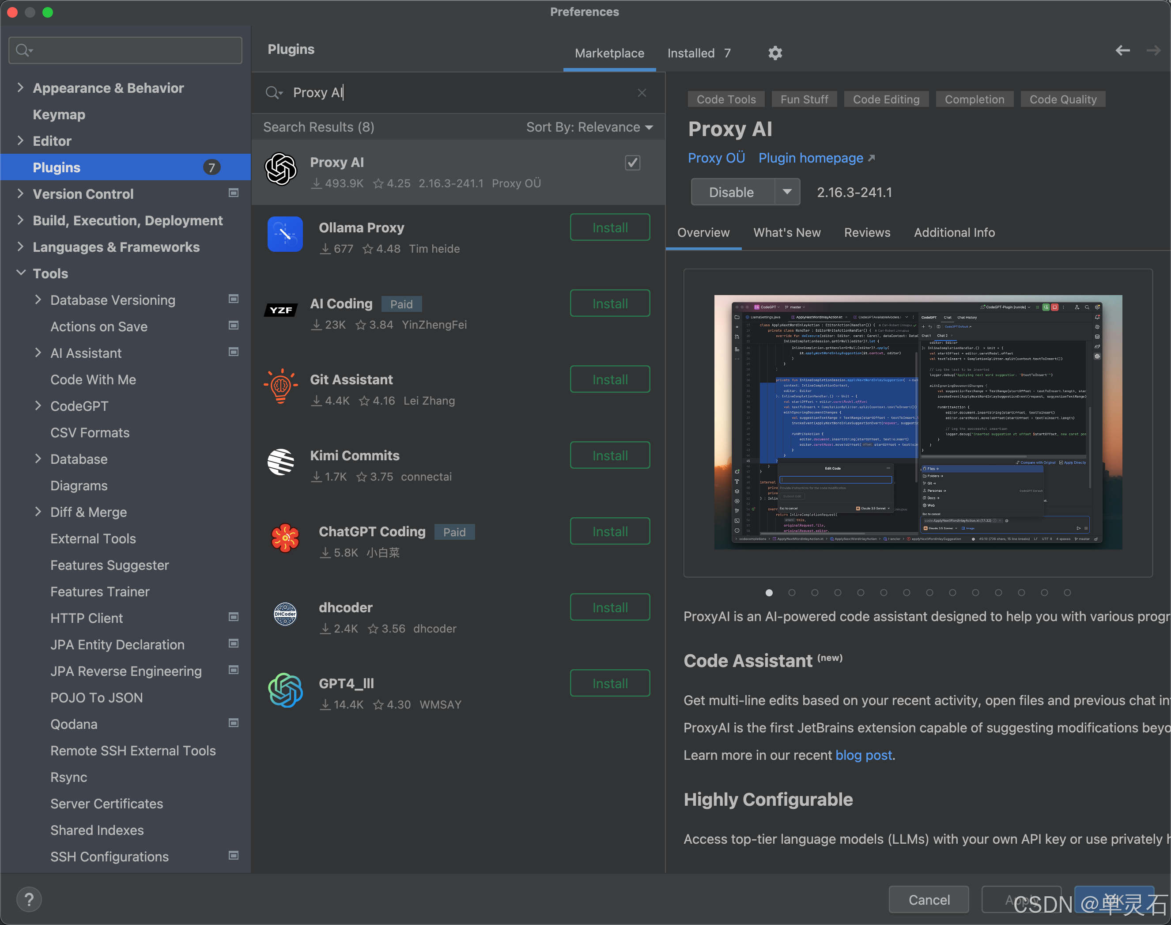Select the second screenshot carousel dot
The image size is (1171, 925).
[792, 592]
